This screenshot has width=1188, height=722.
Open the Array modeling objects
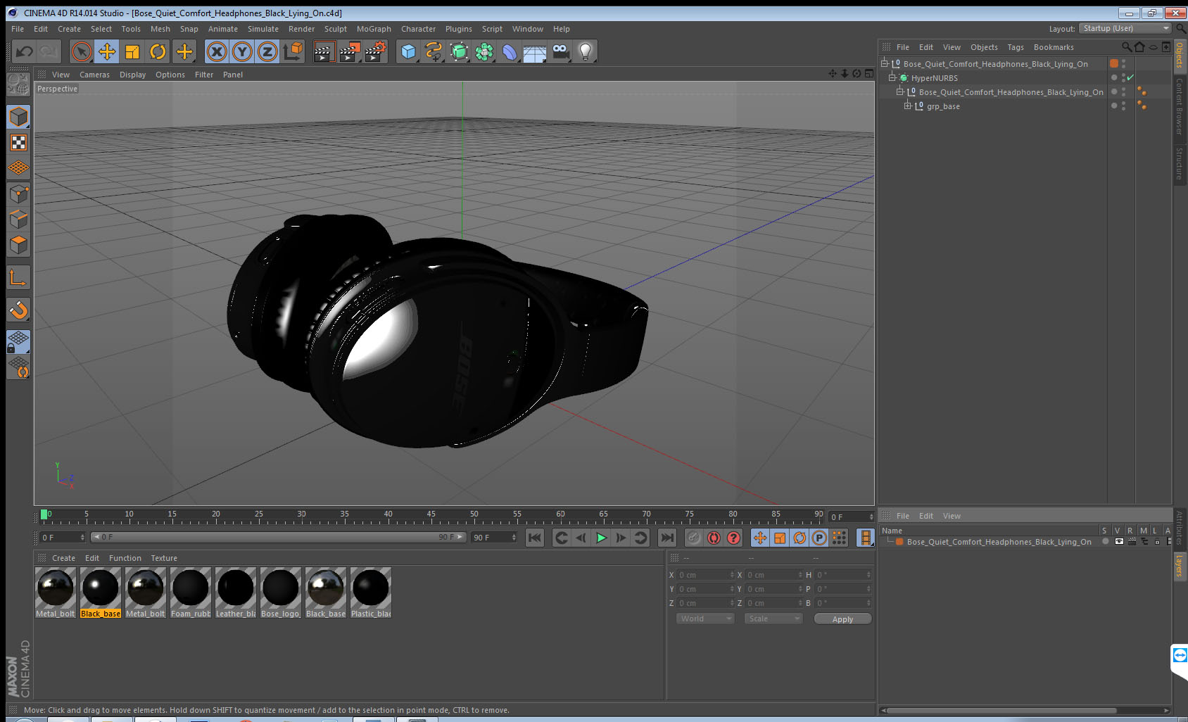point(484,51)
